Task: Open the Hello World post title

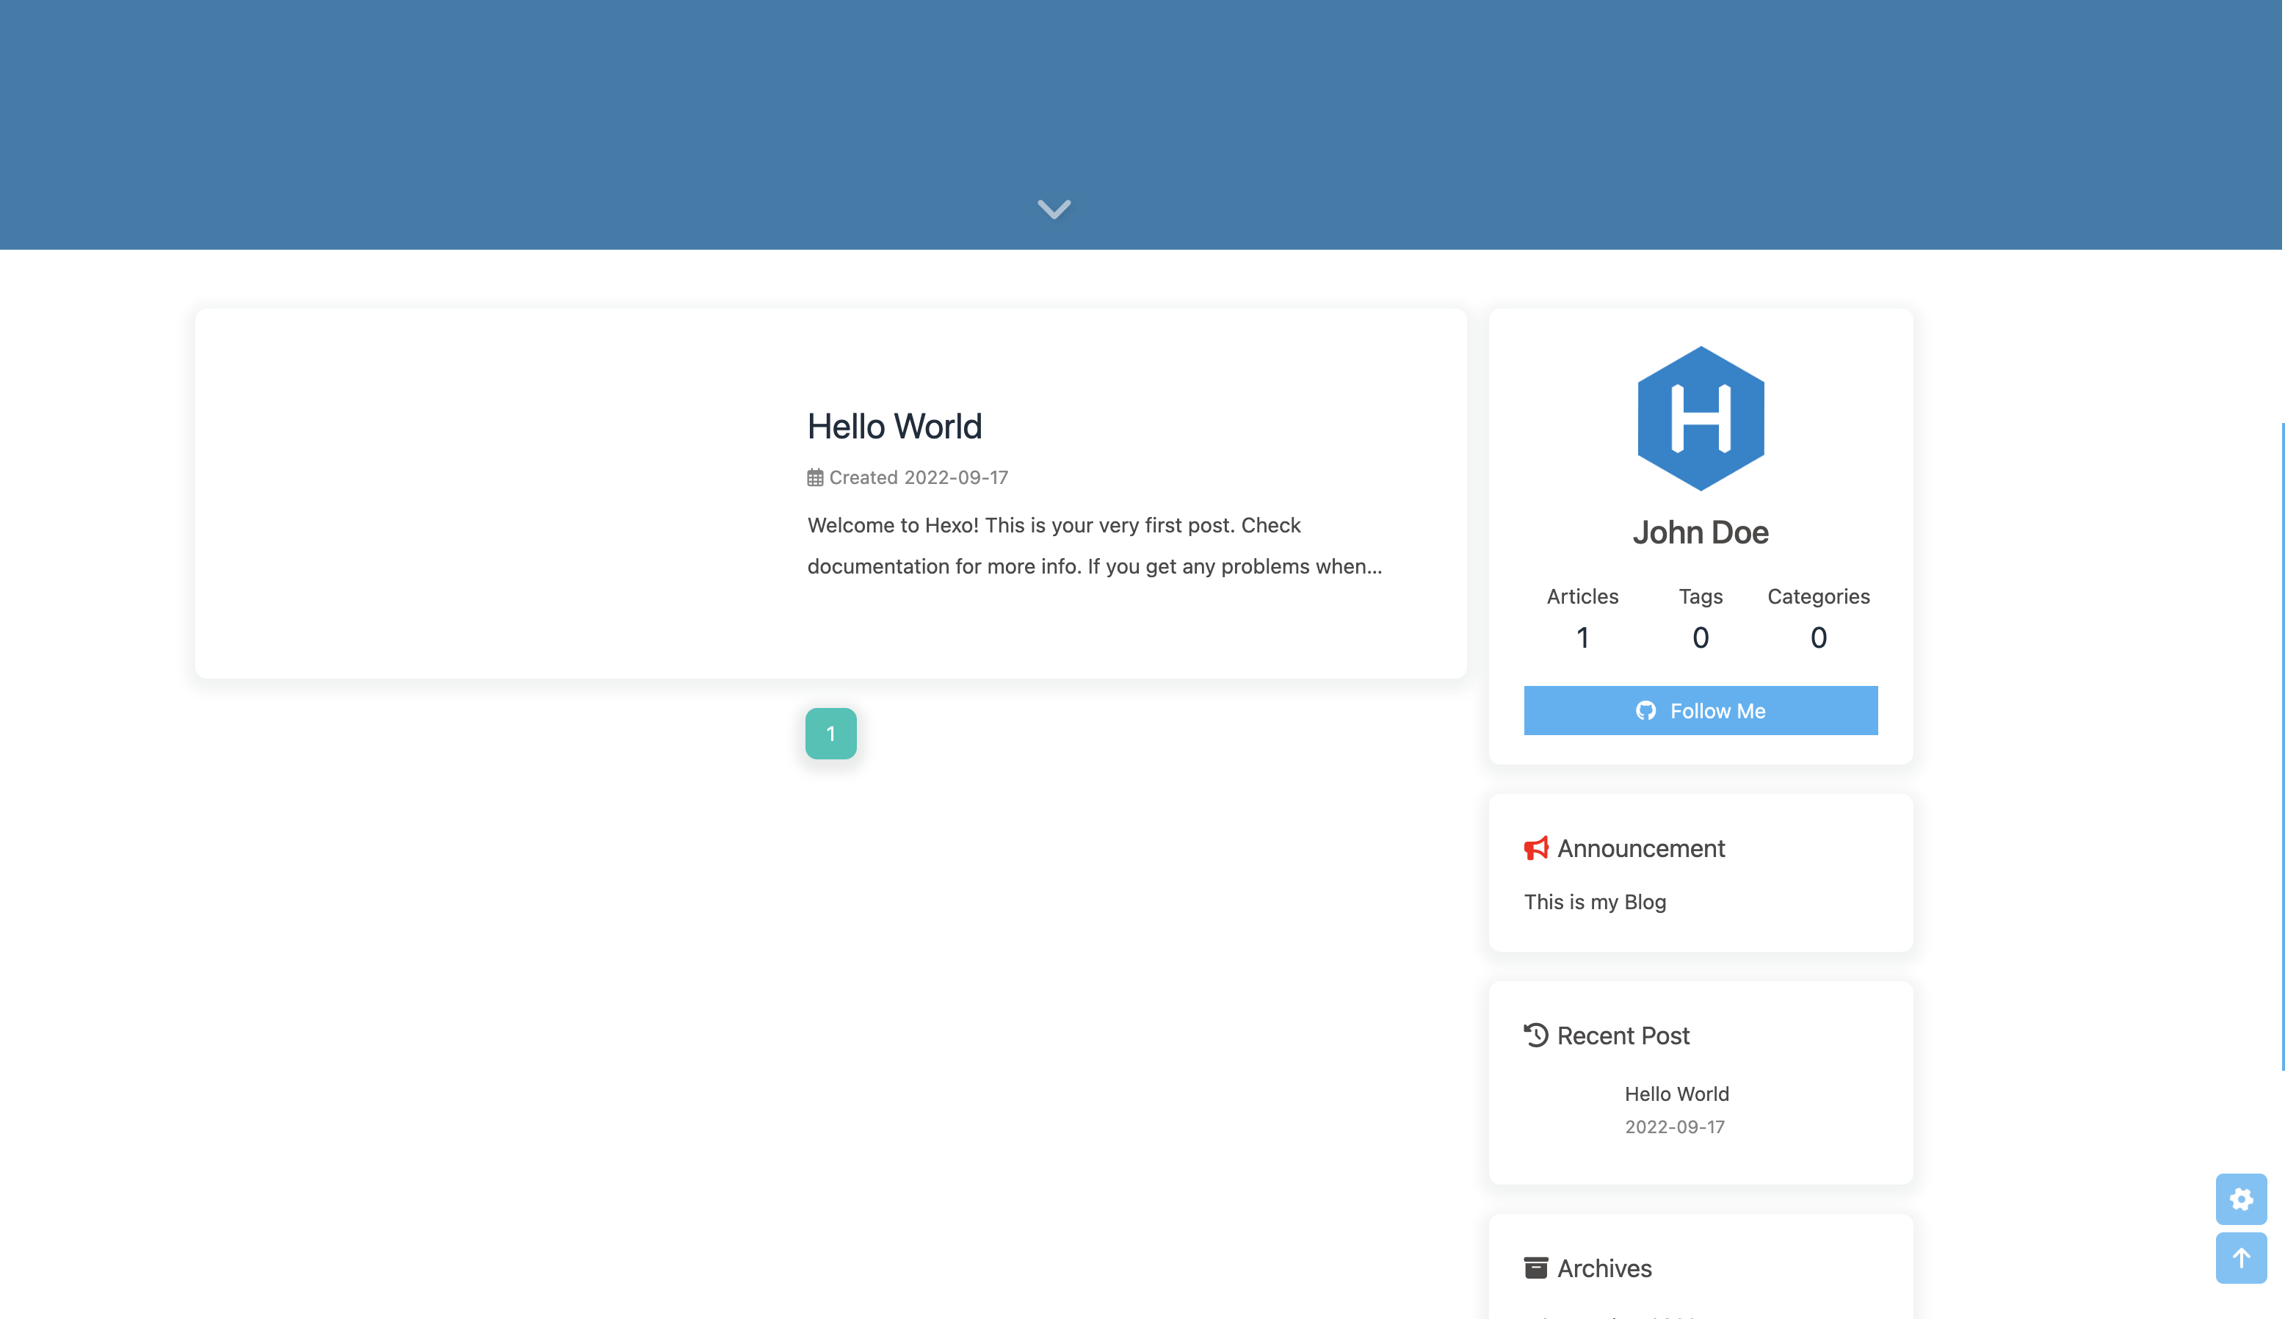Action: [x=894, y=426]
